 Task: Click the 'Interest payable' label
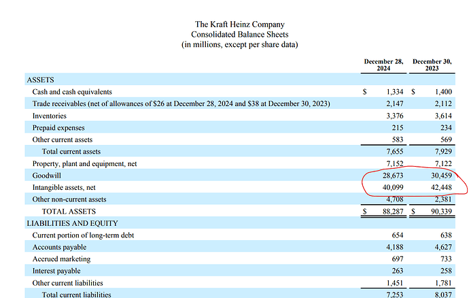point(56,271)
